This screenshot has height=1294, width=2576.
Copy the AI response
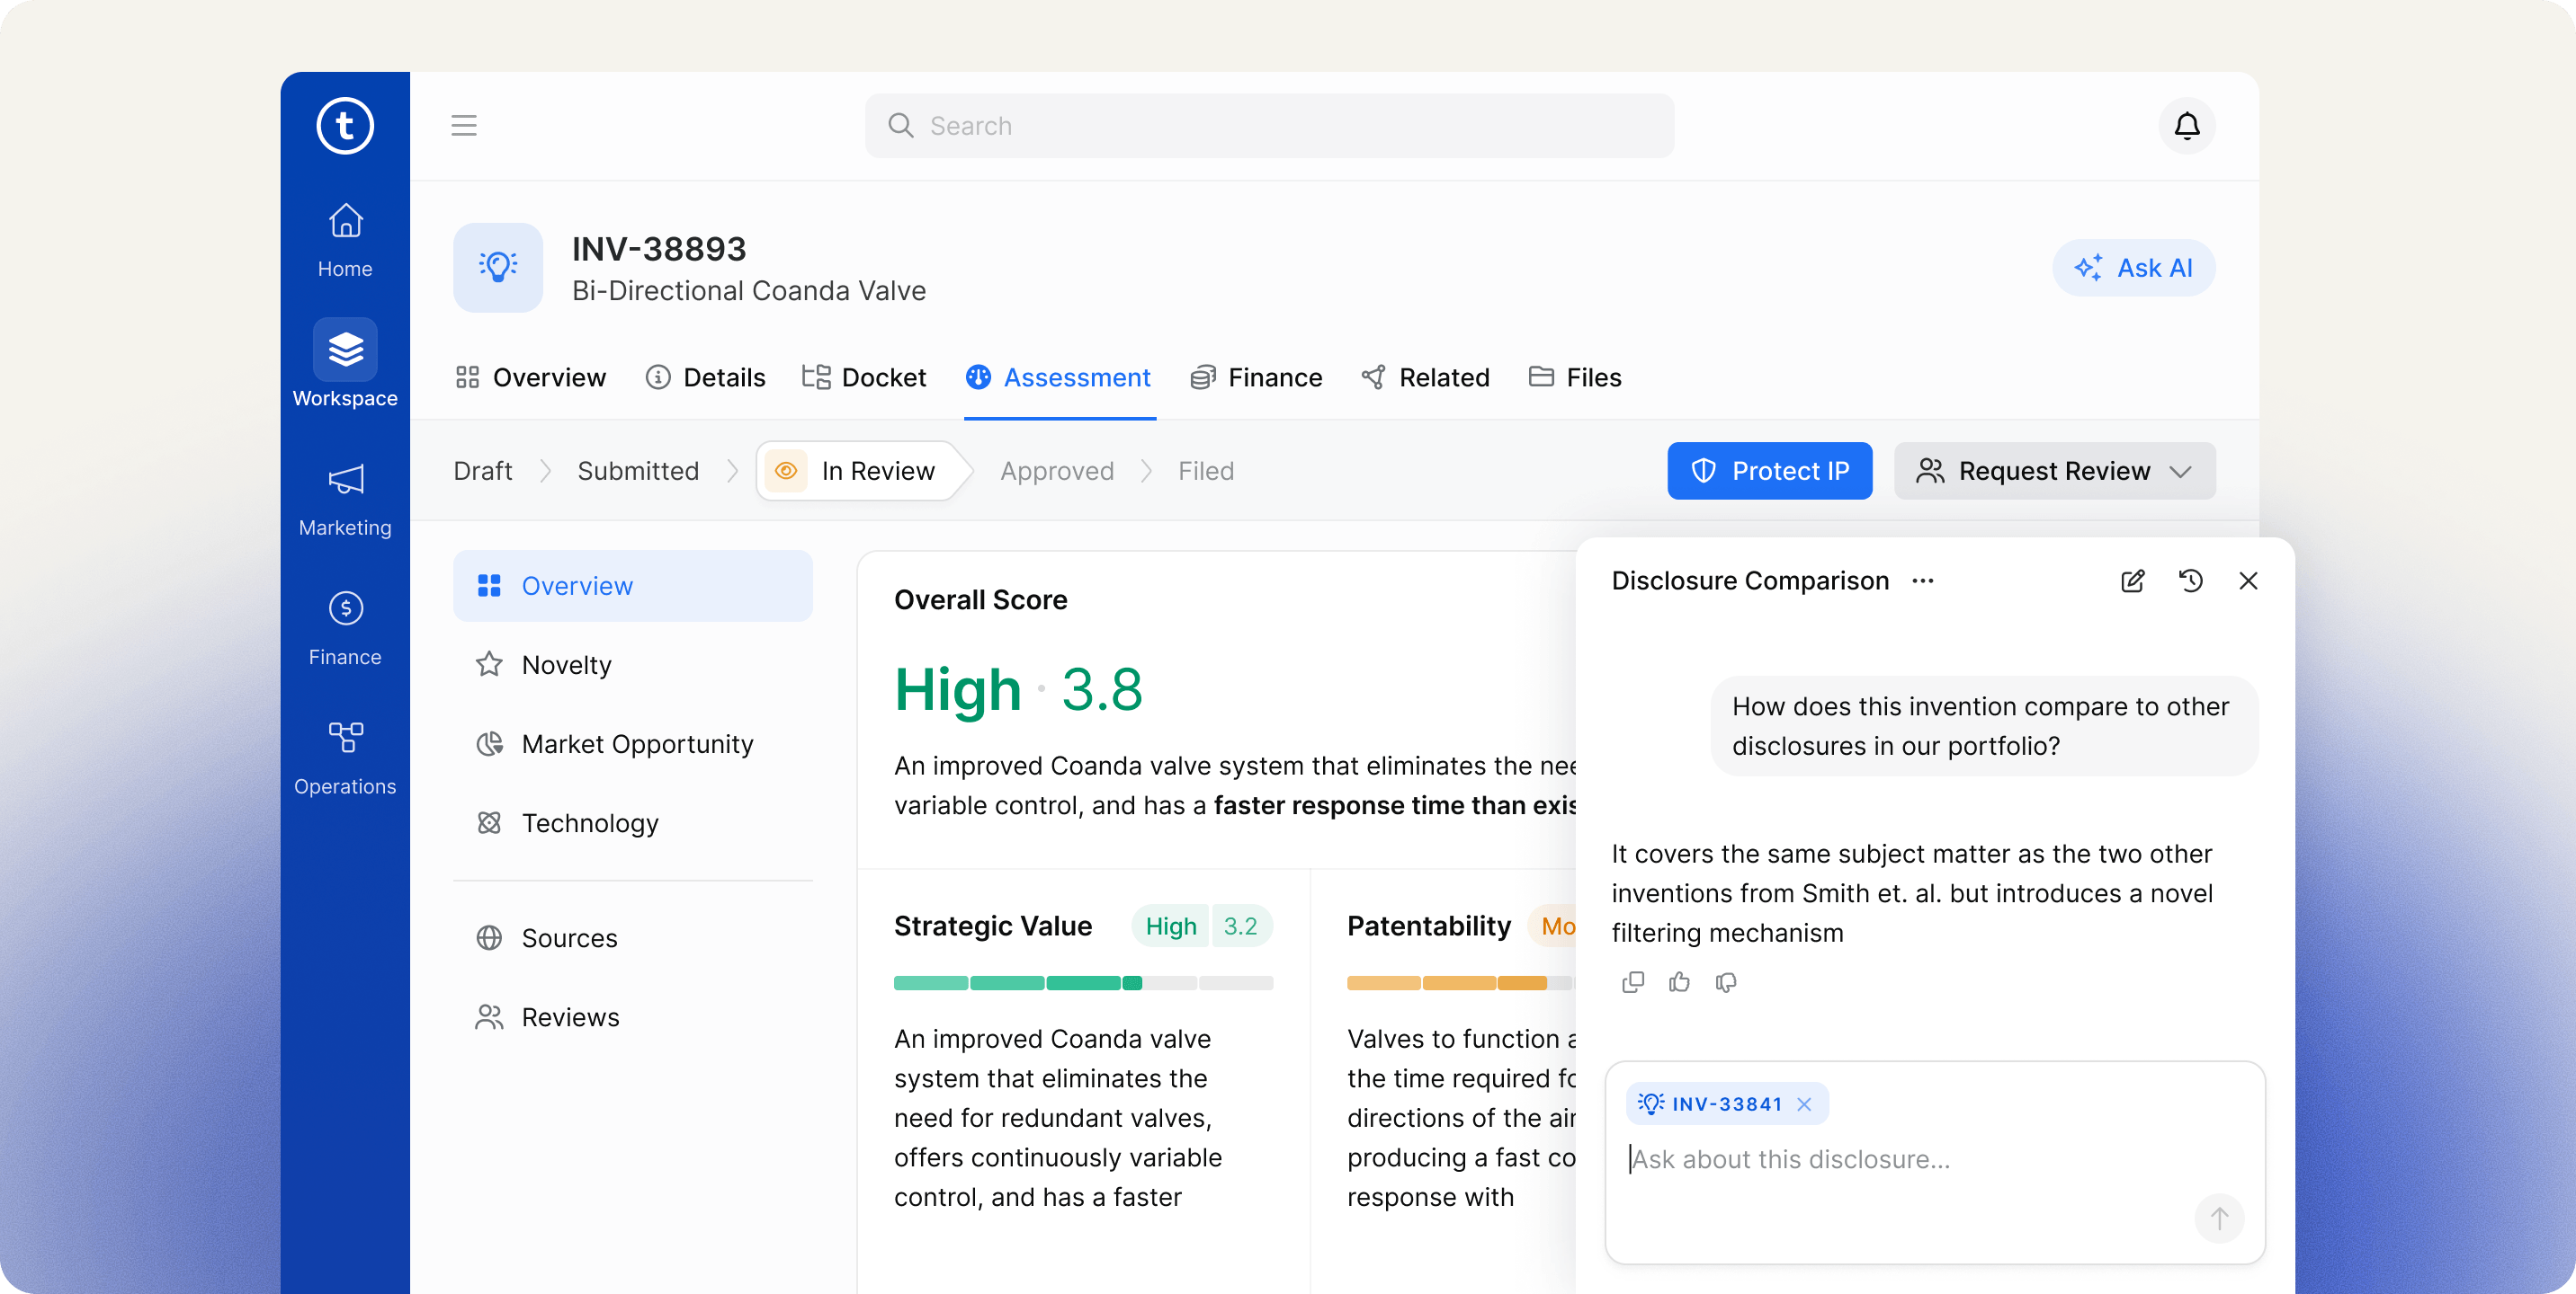click(x=1633, y=982)
